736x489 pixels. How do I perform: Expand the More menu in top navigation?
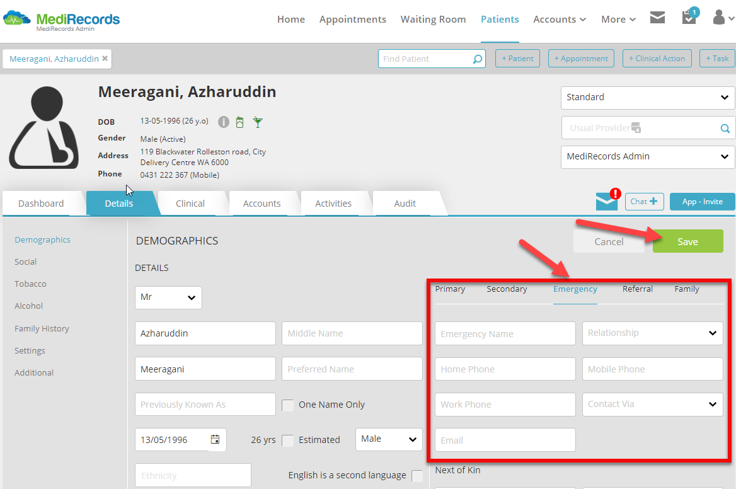[x=618, y=20]
